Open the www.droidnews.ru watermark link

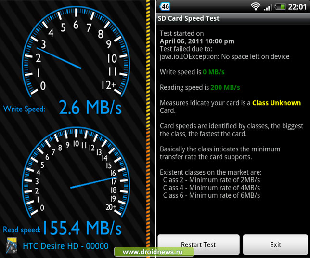pos(153,252)
